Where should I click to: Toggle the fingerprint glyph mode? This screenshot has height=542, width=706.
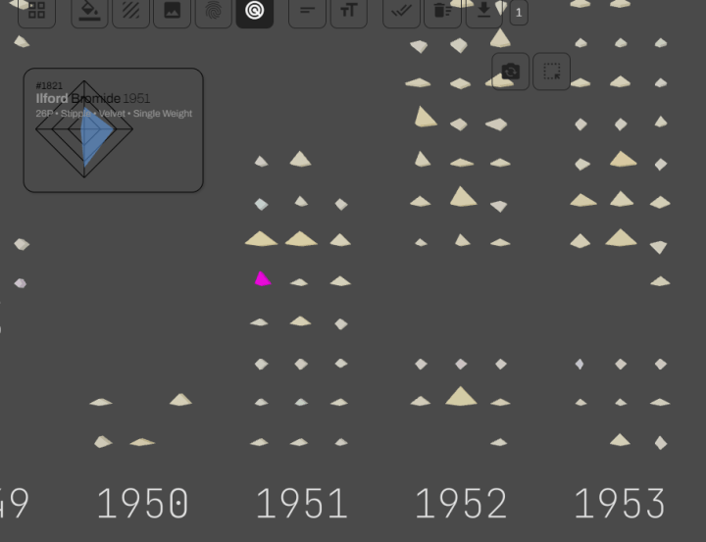(214, 11)
